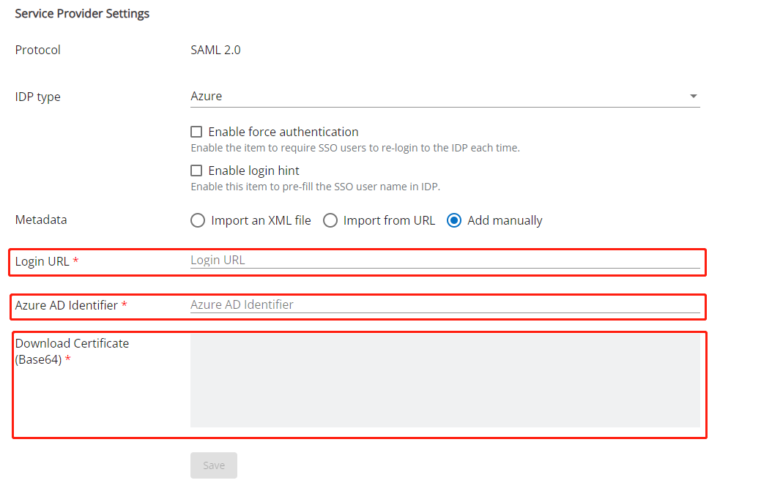The image size is (772, 483).
Task: Enable force authentication checkbox
Action: coord(196,132)
